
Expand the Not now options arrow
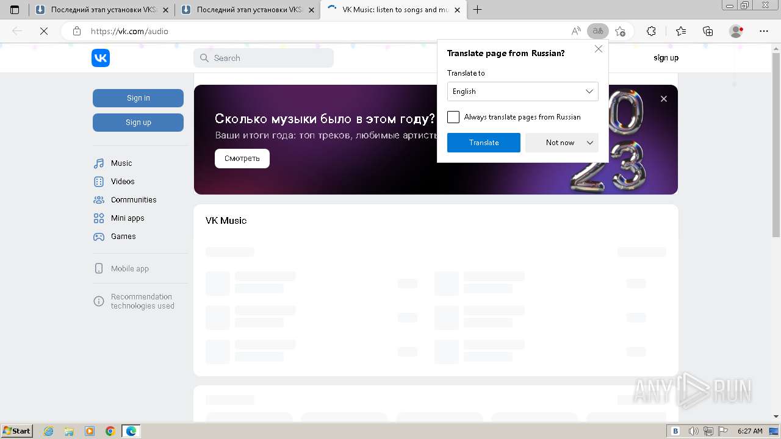(590, 143)
